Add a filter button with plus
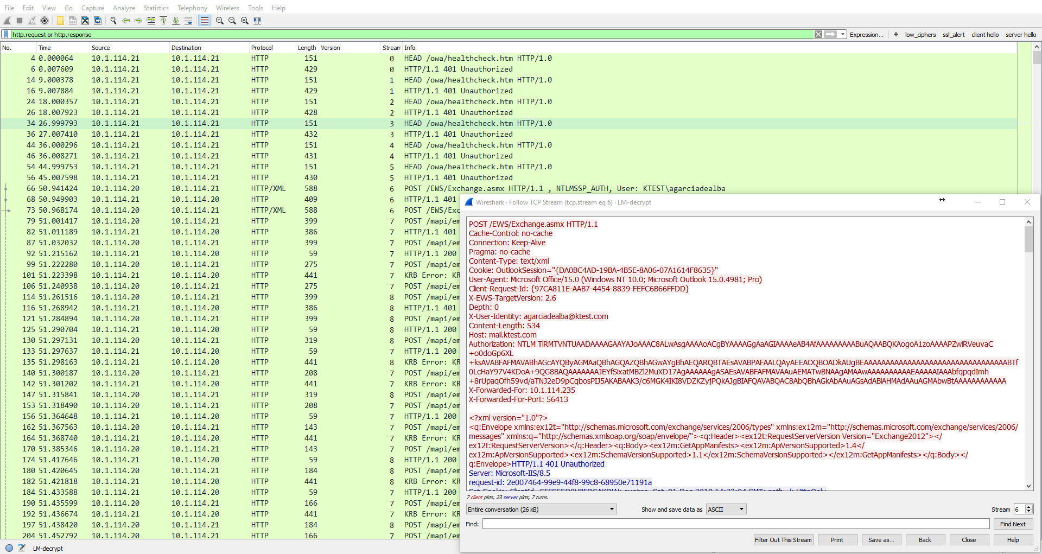The height and width of the screenshot is (554, 1042). [896, 34]
